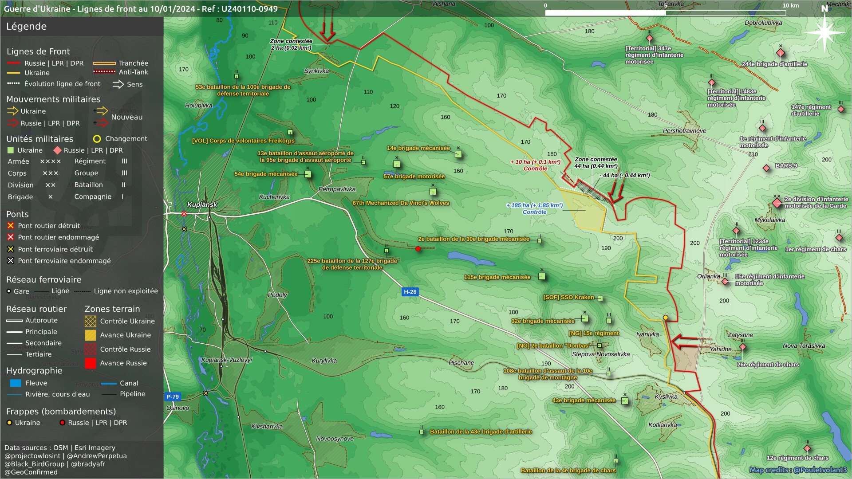Viewport: 852px width, 479px height.
Task: Click the 14e brigade mécanisée unit square
Action: point(458,154)
